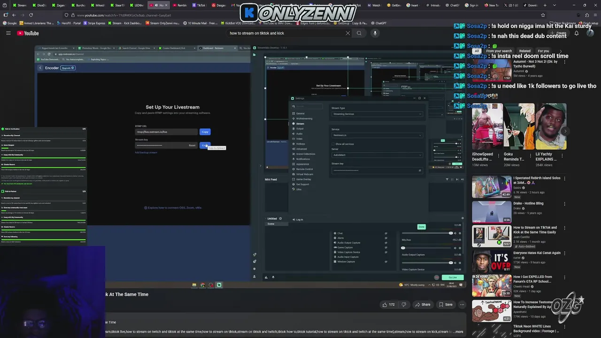Open more actions beside the Save button
Viewport: 601px width, 338px height.
pos(462,304)
